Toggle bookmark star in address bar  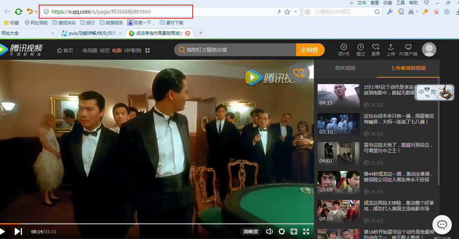coord(287,12)
